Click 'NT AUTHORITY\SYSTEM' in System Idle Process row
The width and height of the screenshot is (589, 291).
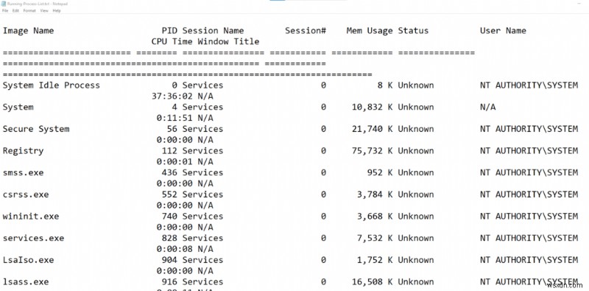tap(529, 85)
